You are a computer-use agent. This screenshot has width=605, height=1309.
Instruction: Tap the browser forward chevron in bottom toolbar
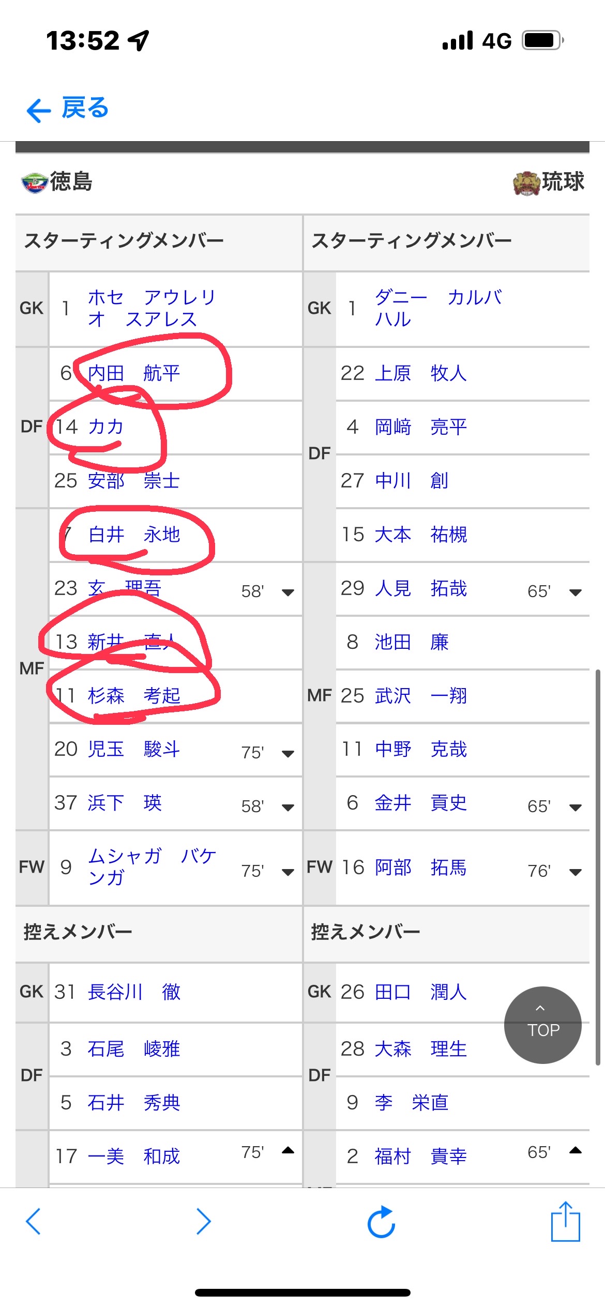coord(204,1222)
